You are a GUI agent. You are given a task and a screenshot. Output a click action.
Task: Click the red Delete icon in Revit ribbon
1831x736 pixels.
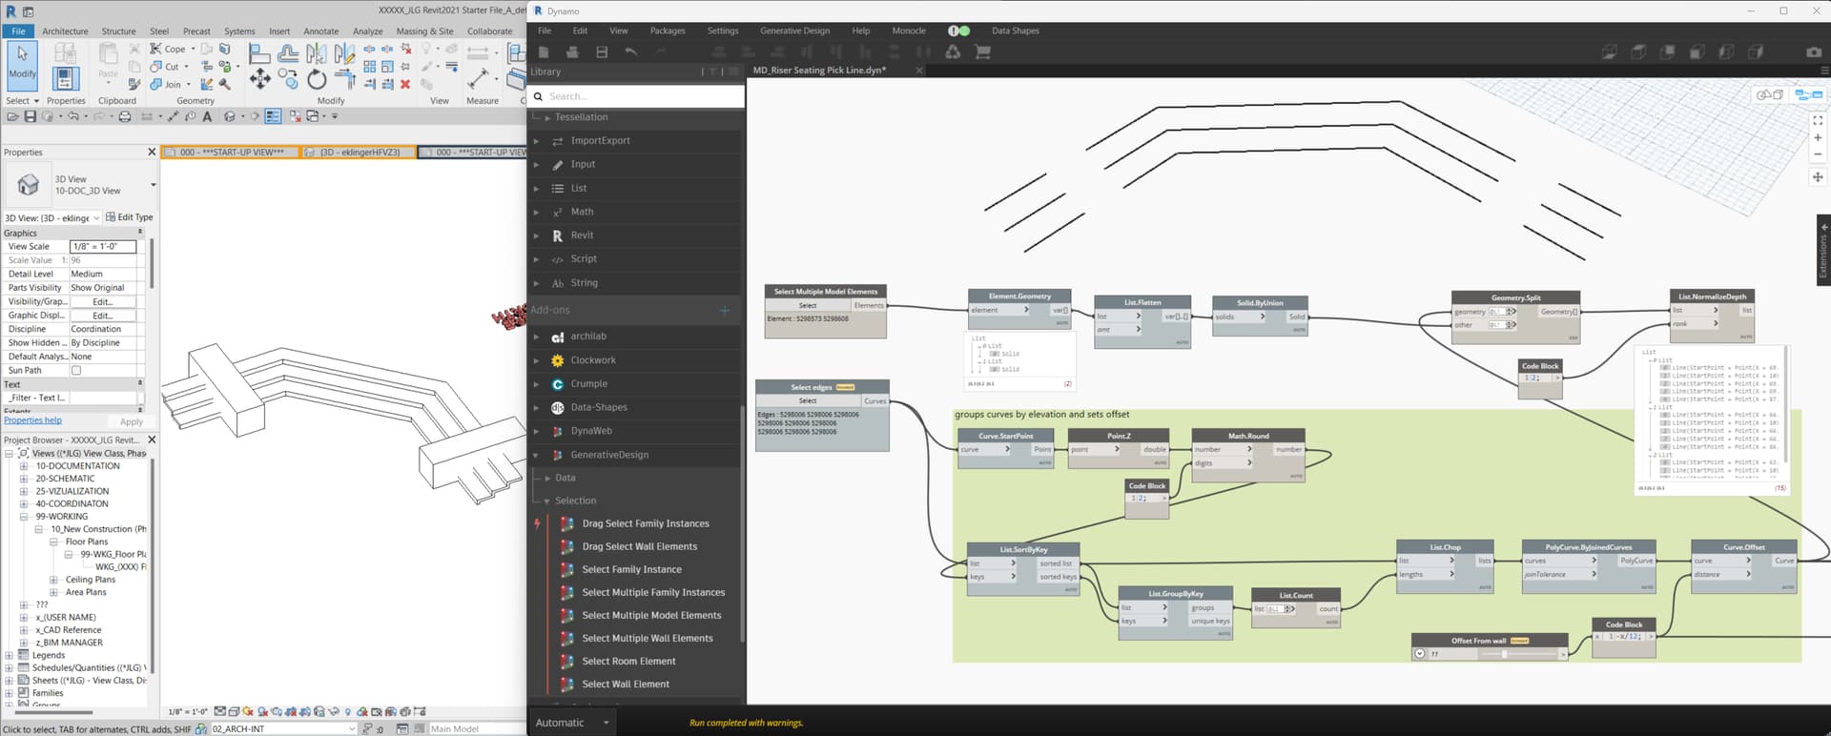tap(405, 84)
